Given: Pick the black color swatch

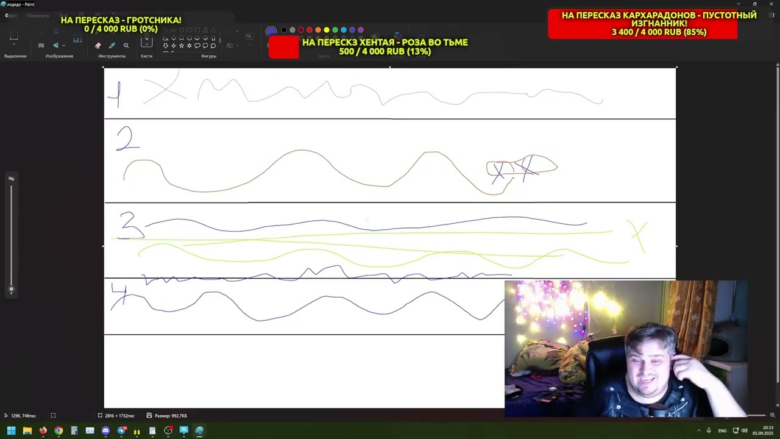Looking at the screenshot, I should (x=284, y=30).
